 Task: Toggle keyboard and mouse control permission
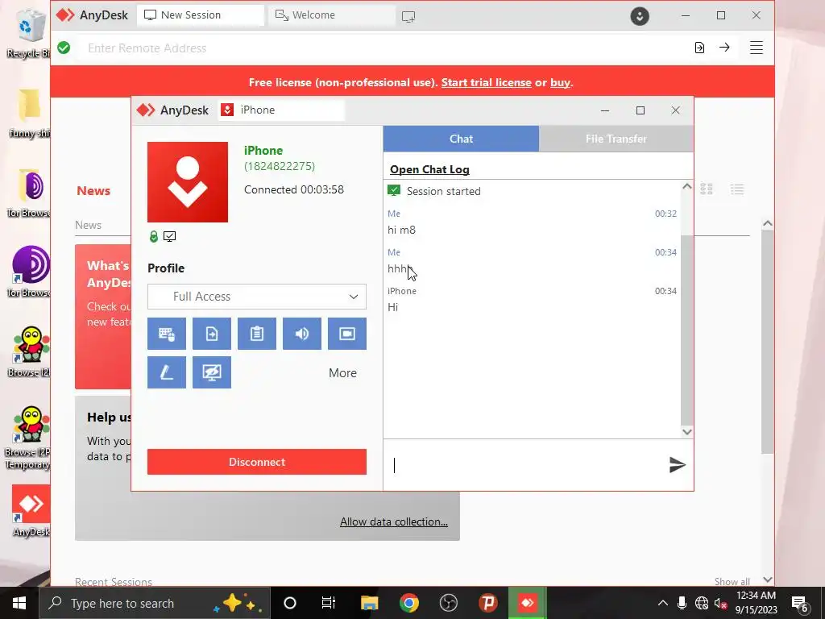click(166, 334)
